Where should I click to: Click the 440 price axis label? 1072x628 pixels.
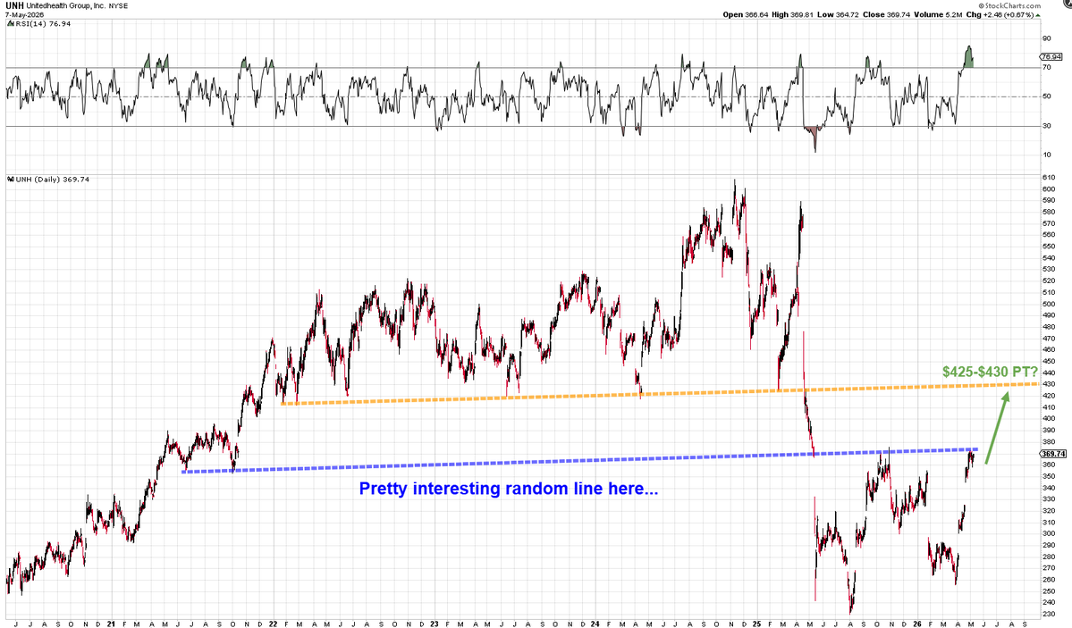click(1048, 373)
